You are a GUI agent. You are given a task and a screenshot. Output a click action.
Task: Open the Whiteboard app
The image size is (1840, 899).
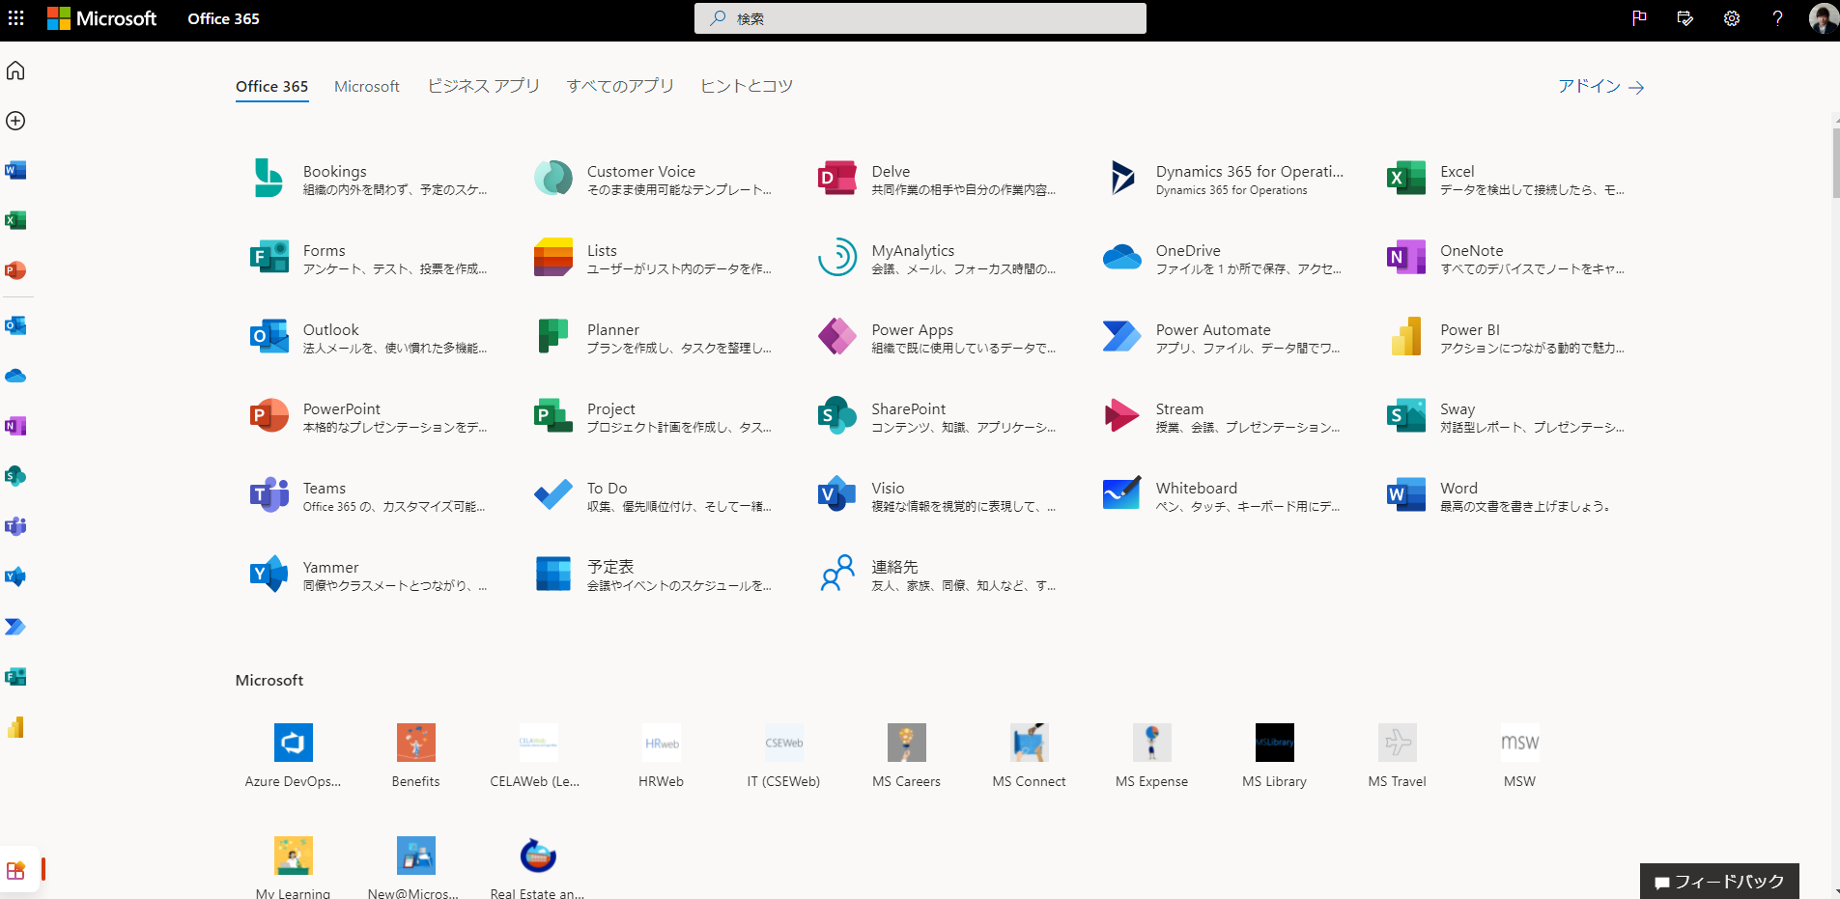click(1121, 495)
